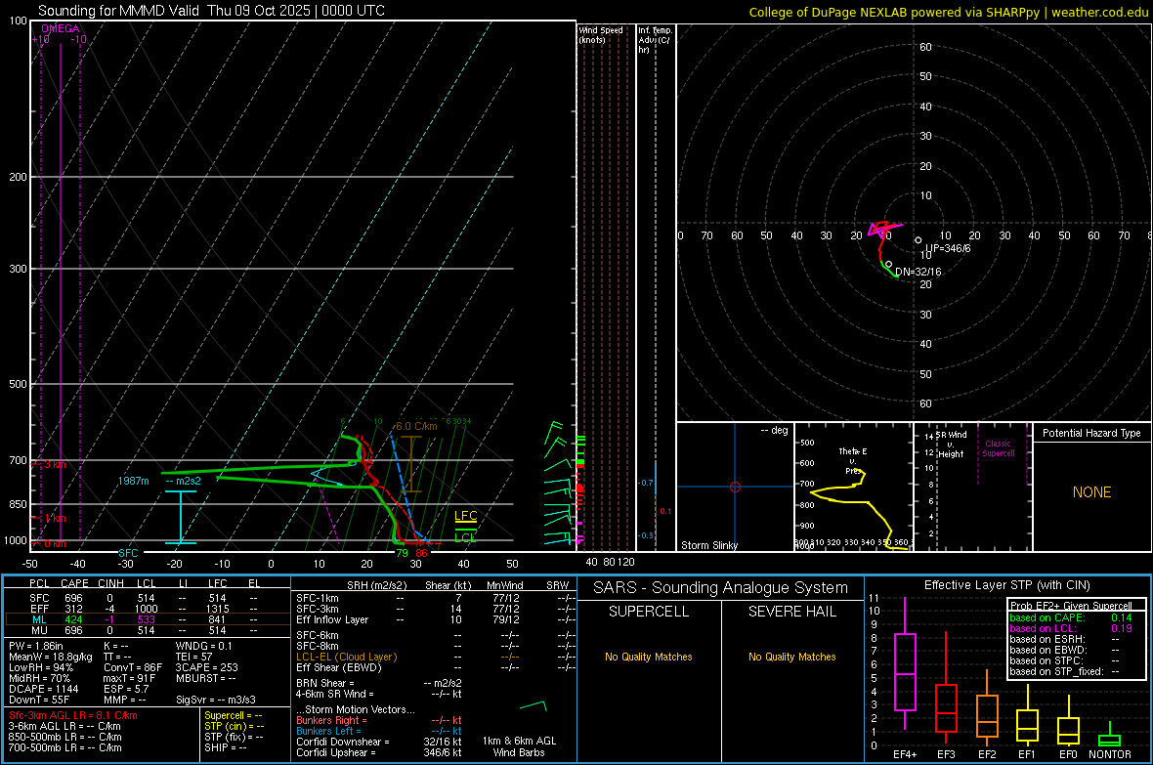Click the 6.0 C/km lapse rate label

tap(416, 426)
